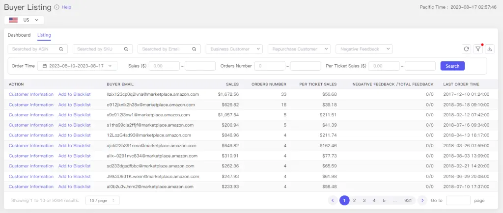Open the Negative Feedback dropdown

coord(364,49)
